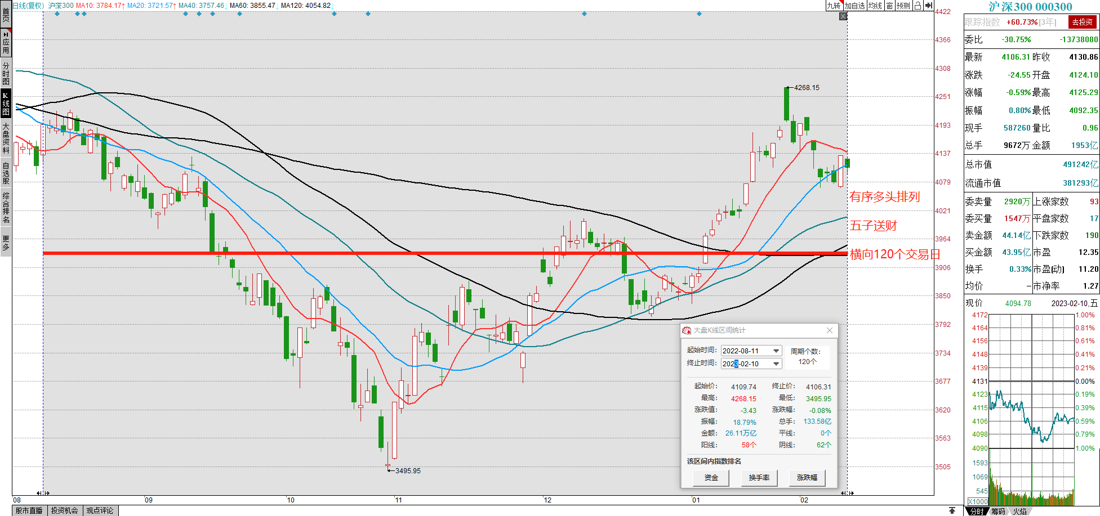Add the stock via 加自选

point(854,6)
